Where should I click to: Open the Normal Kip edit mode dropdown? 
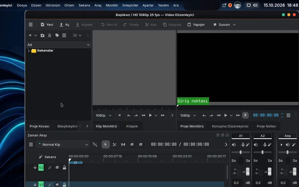coord(63,145)
